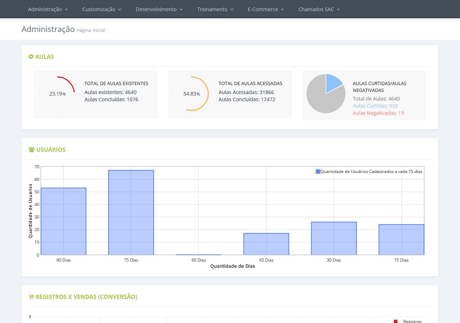Image resolution: width=460 pixels, height=323 pixels.
Task: Open the E-Commerce menu
Action: tap(266, 9)
